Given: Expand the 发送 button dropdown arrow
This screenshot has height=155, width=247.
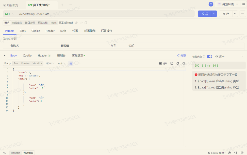Looking at the screenshot, I should coord(214,14).
